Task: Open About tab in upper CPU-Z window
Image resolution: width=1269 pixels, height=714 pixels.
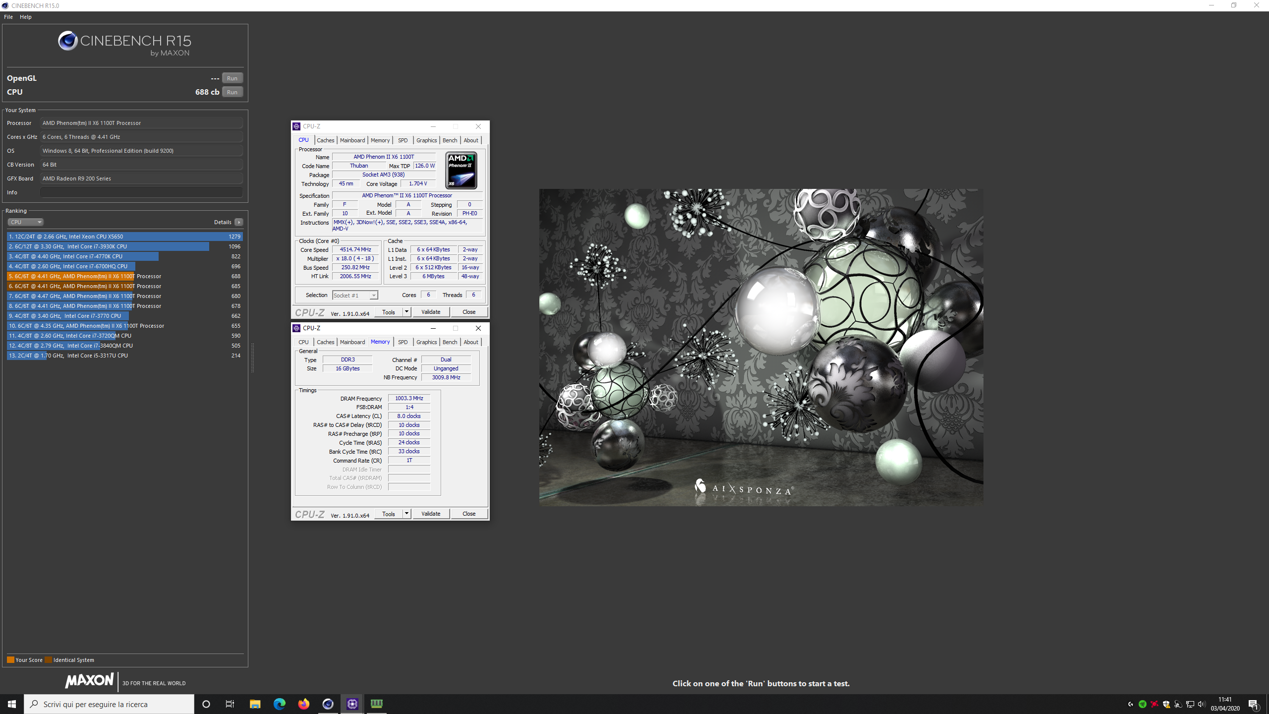Action: click(x=471, y=140)
